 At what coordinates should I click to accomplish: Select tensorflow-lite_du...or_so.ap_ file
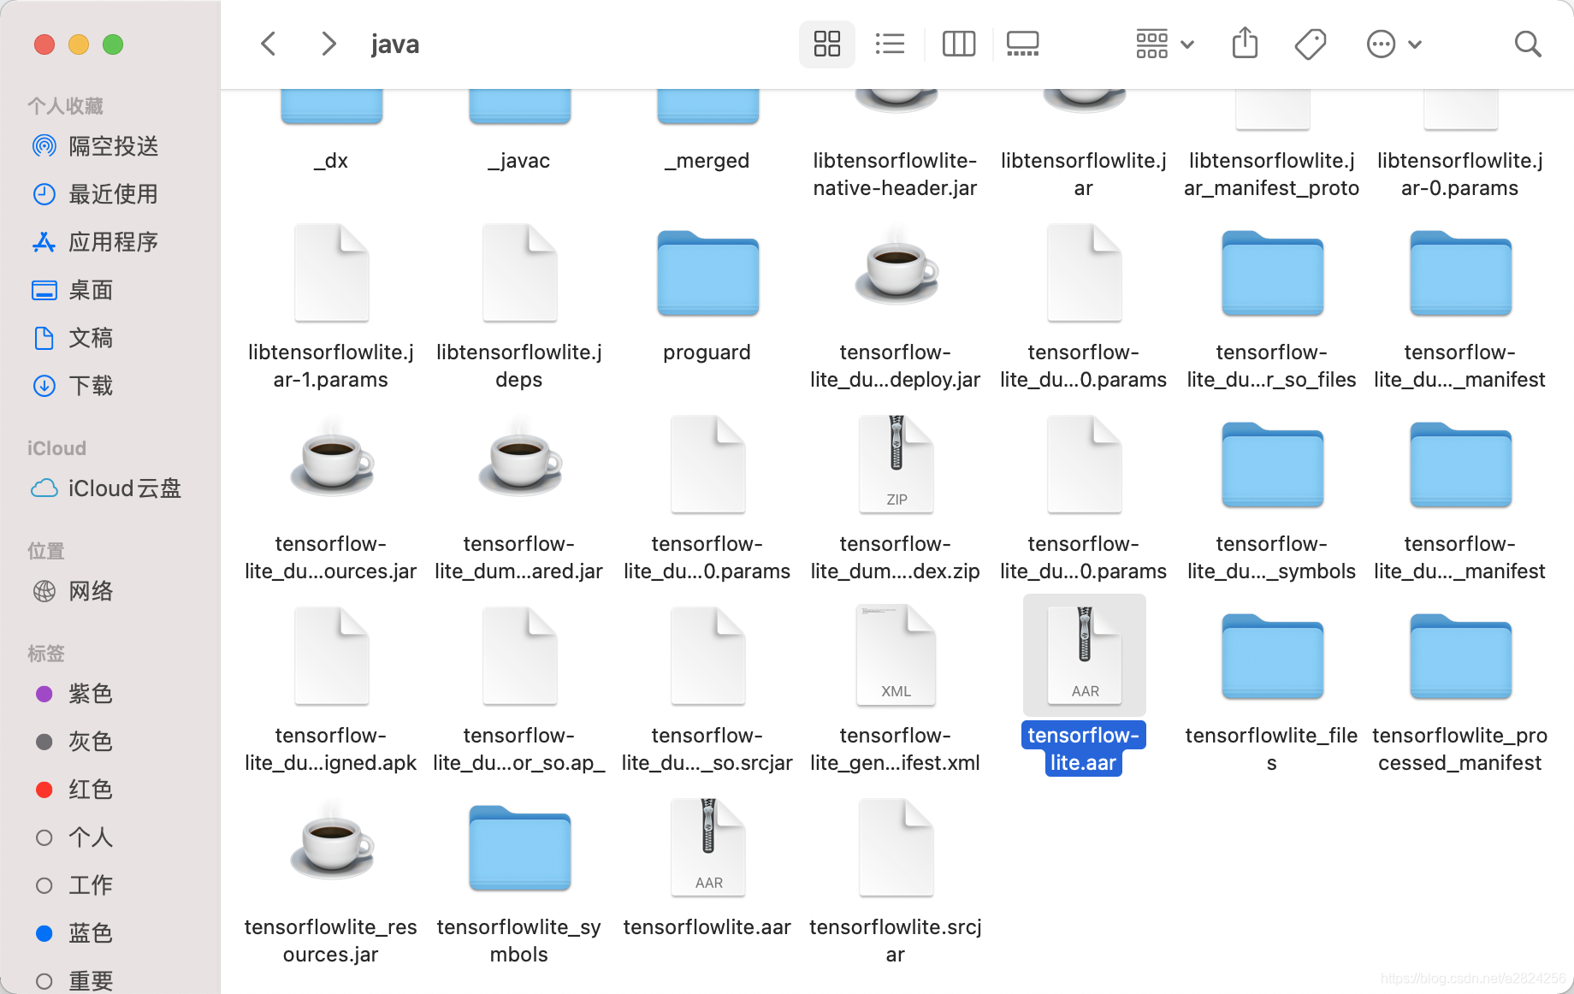(519, 656)
